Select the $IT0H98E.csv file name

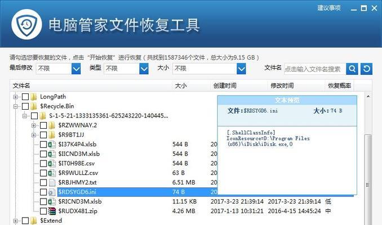(x=77, y=164)
